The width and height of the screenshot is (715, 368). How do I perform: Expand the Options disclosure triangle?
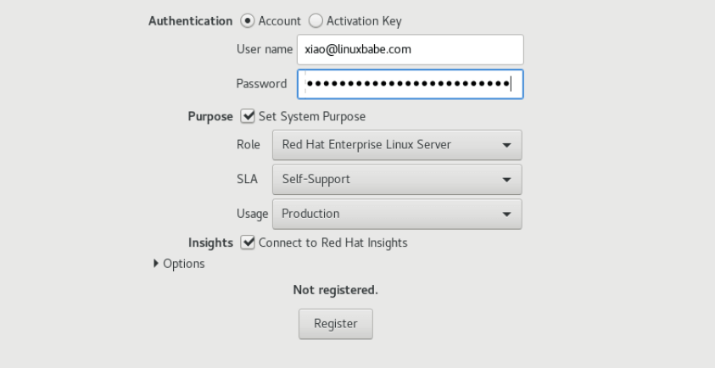[154, 264]
